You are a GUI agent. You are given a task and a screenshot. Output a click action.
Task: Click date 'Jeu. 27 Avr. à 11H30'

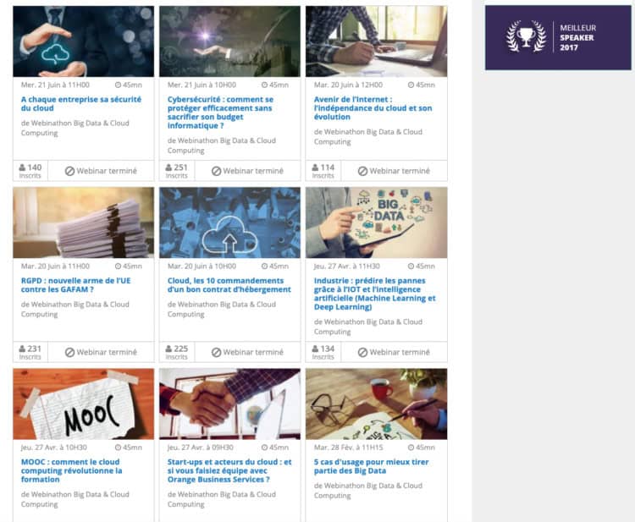tap(346, 266)
